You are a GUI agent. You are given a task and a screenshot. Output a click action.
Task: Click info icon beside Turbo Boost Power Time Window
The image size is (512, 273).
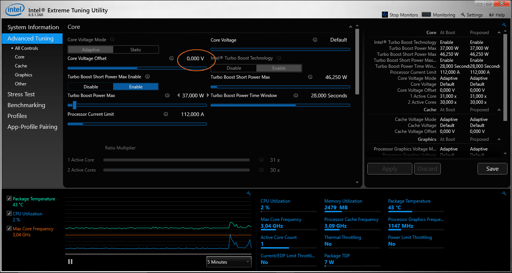296,95
